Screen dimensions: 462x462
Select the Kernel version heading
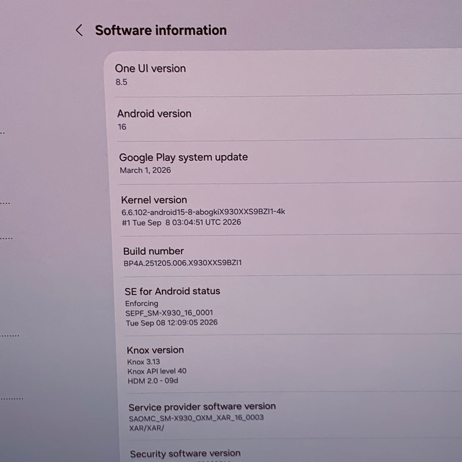(x=154, y=200)
